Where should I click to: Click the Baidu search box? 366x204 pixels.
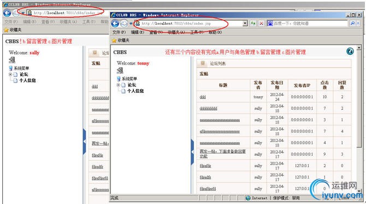(310, 24)
